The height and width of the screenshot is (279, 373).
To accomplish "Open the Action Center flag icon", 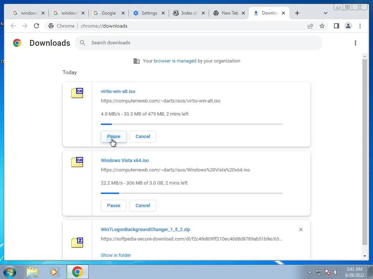I will pos(327,272).
